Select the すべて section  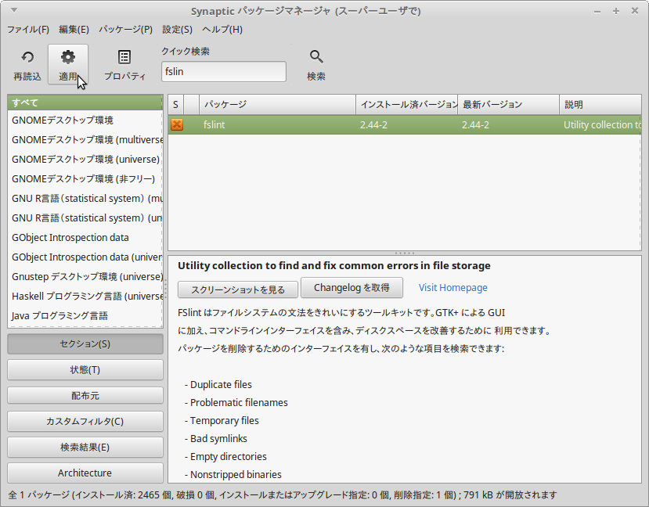tap(85, 102)
